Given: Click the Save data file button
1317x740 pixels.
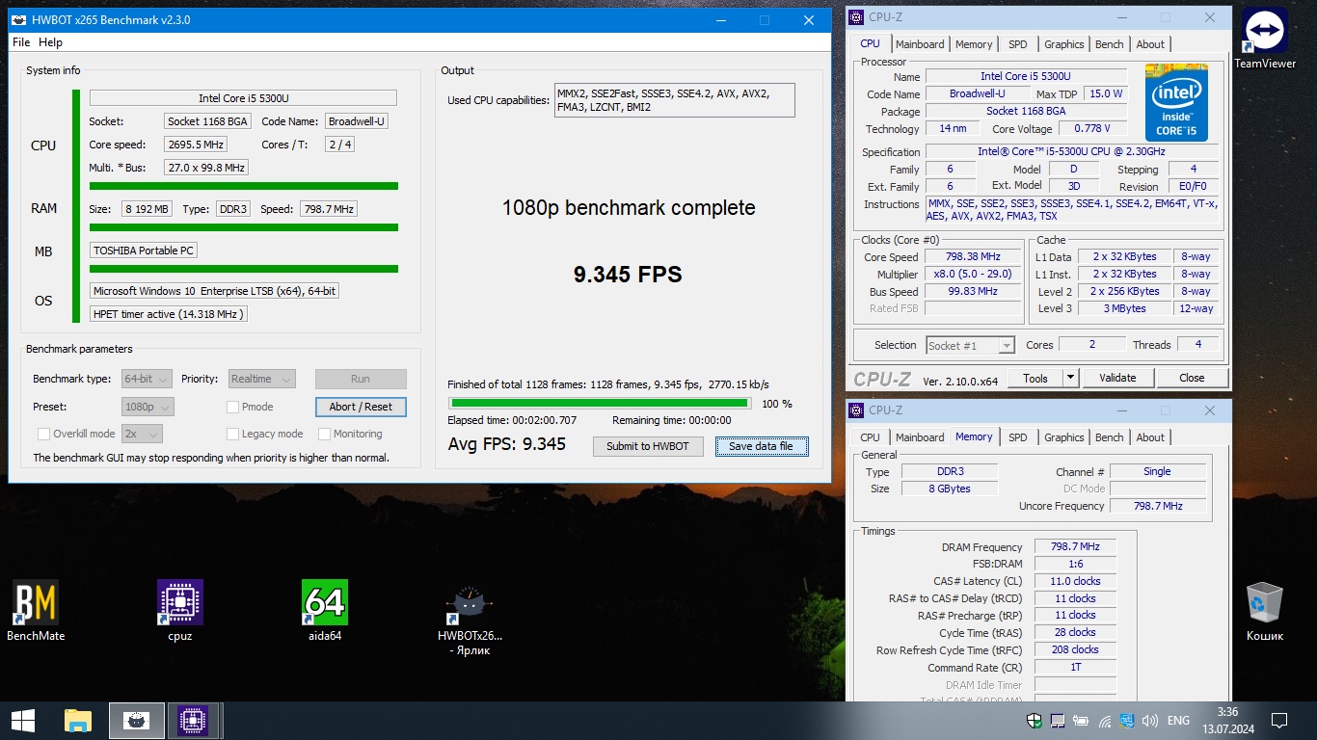Looking at the screenshot, I should (x=761, y=446).
